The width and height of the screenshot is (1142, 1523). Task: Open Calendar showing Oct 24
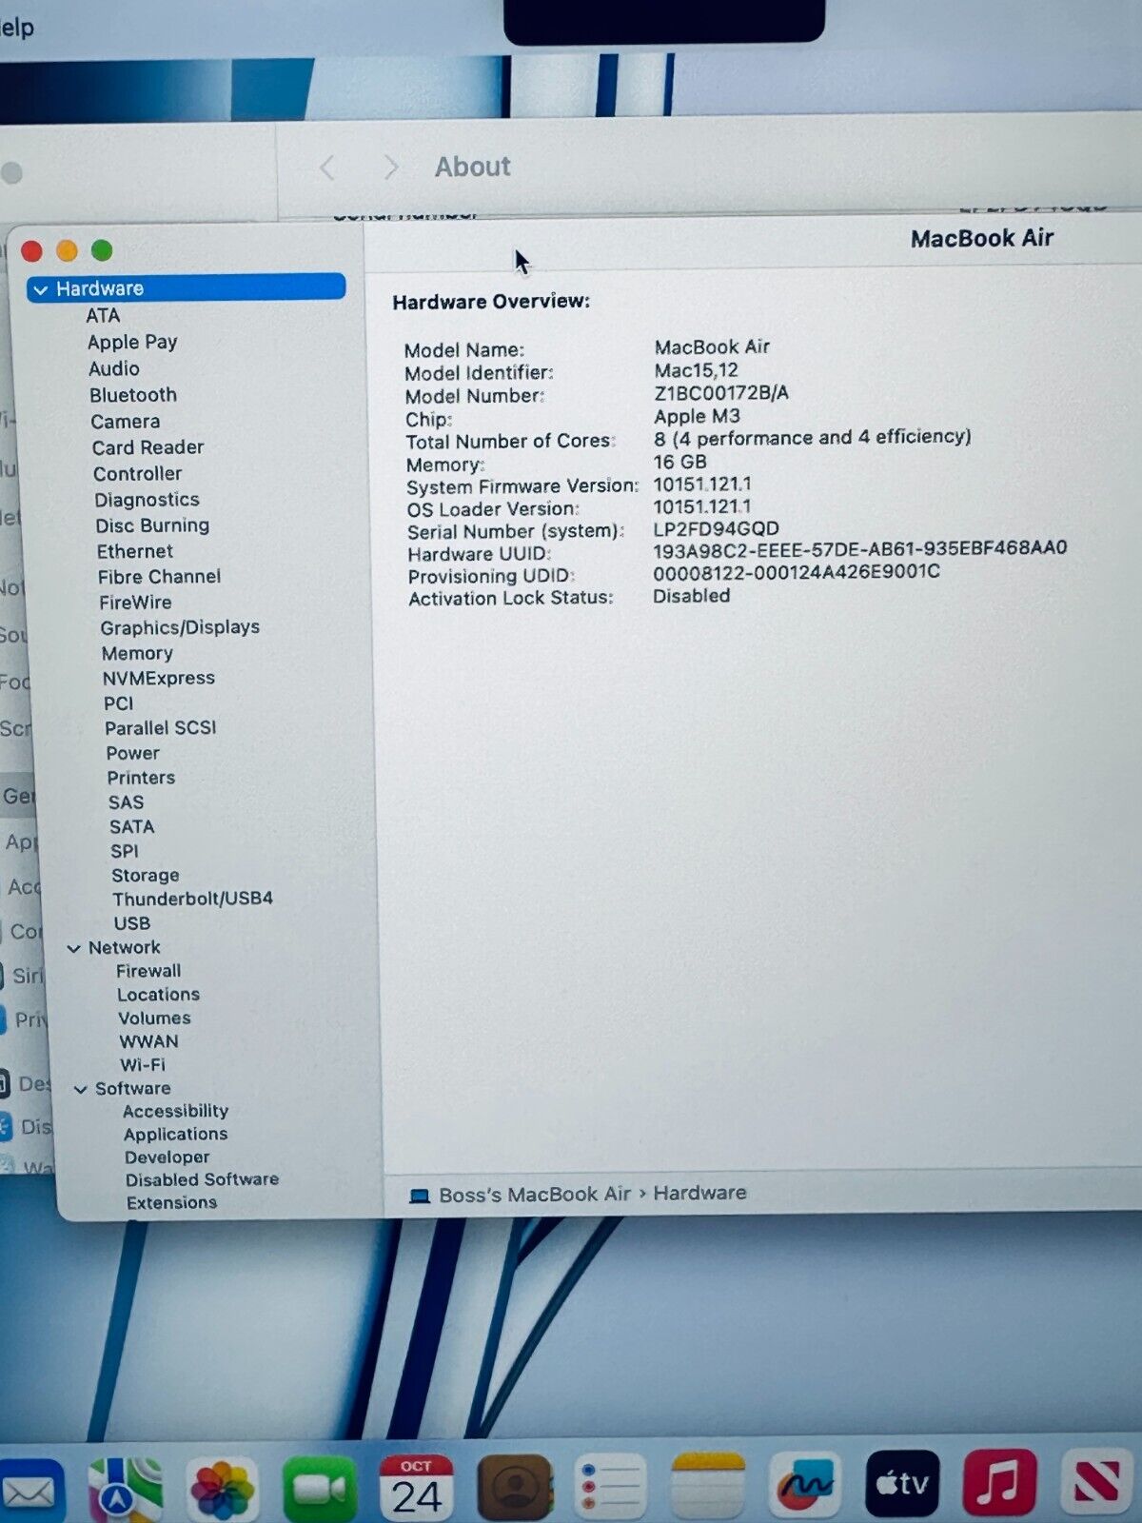(x=417, y=1488)
